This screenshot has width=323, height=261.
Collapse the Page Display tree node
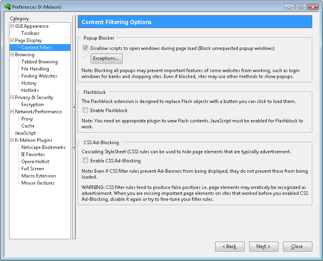pyautogui.click(x=12, y=40)
